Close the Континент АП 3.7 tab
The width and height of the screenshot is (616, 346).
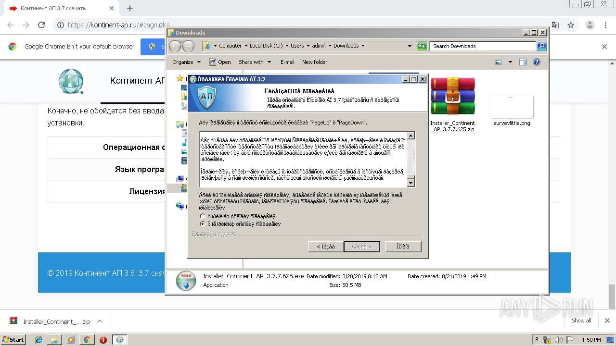[x=112, y=8]
